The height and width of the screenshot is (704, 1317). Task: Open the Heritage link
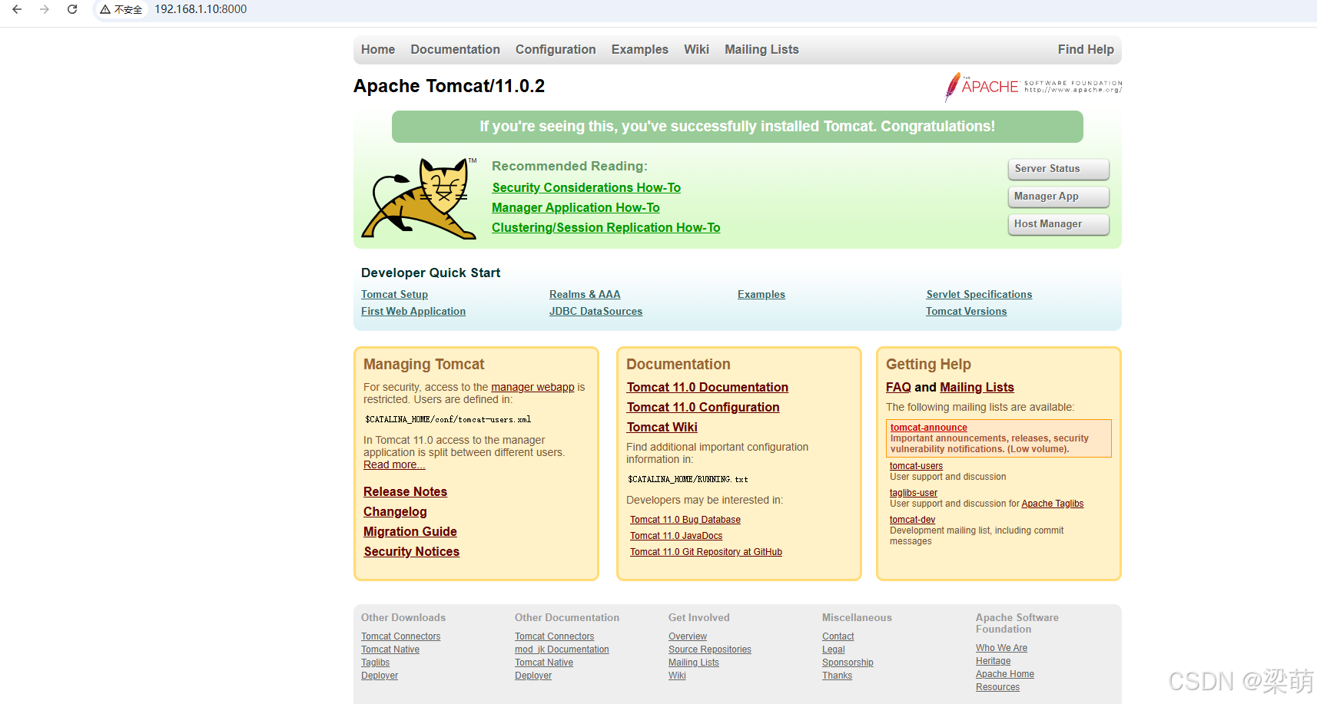coord(993,661)
